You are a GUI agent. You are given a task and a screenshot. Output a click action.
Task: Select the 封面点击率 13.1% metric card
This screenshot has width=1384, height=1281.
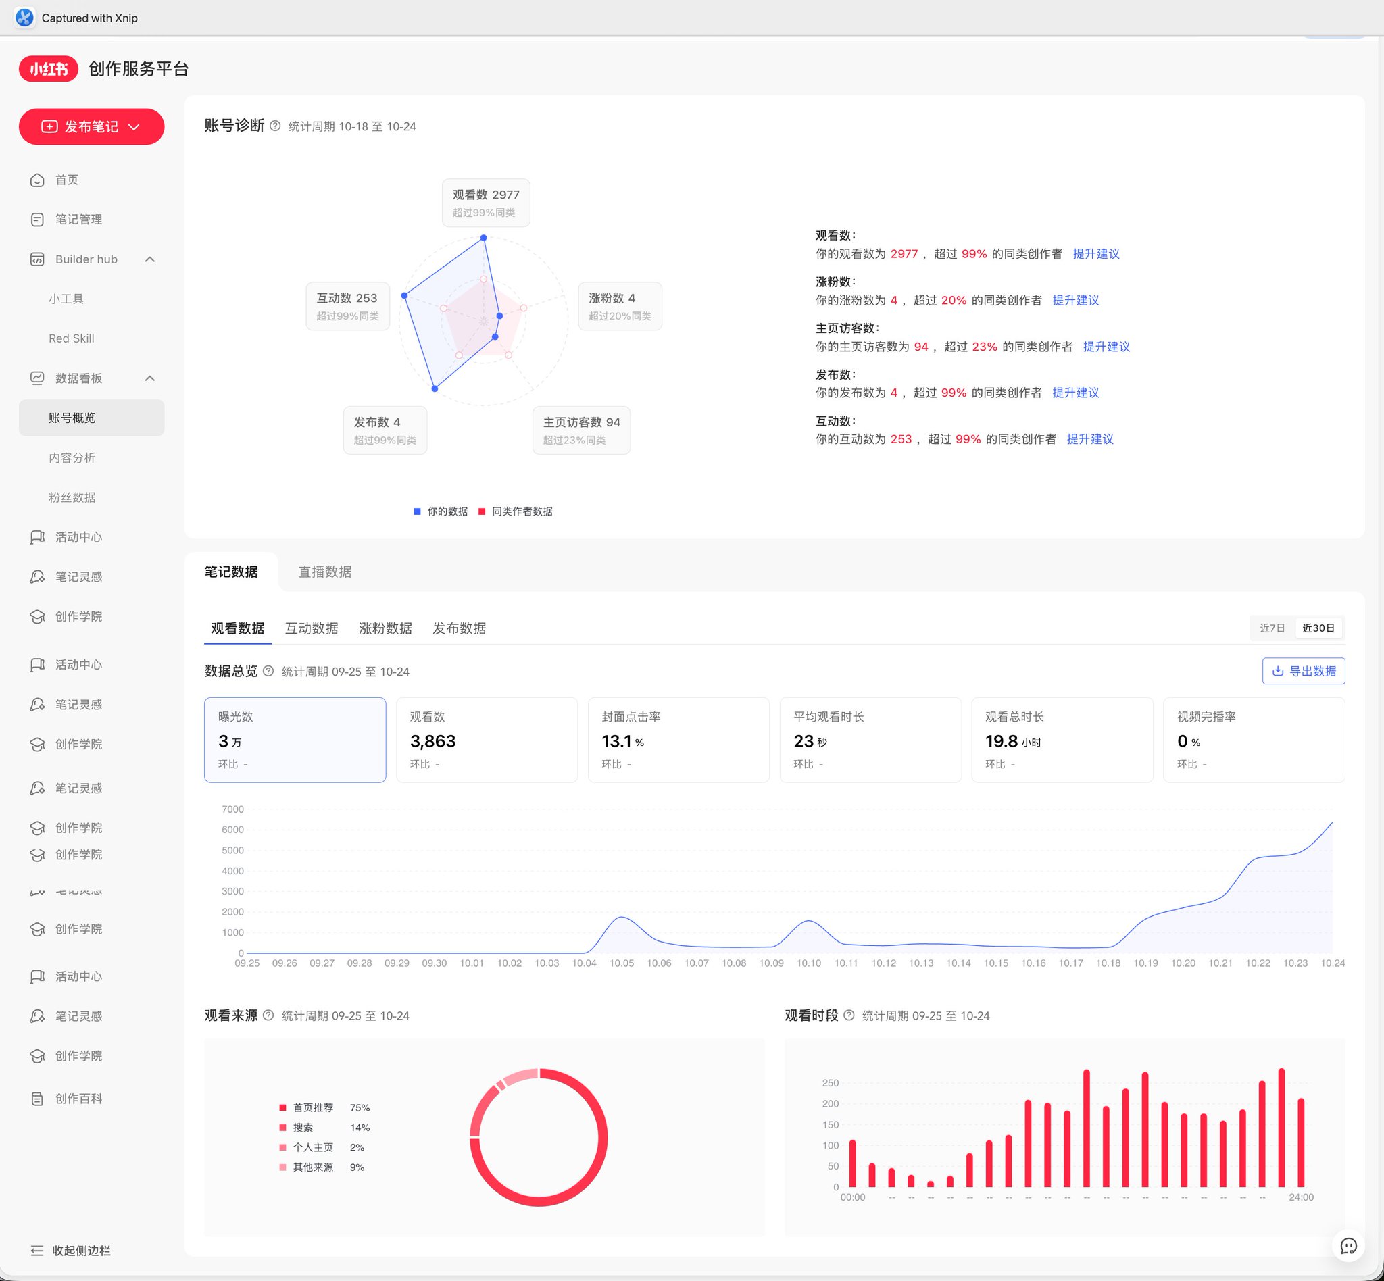(x=679, y=740)
